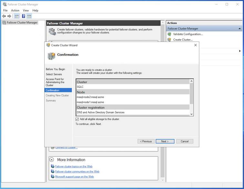This screenshot has height=189, width=244.
Task: Collapse the More Information section
Action: click(52, 160)
